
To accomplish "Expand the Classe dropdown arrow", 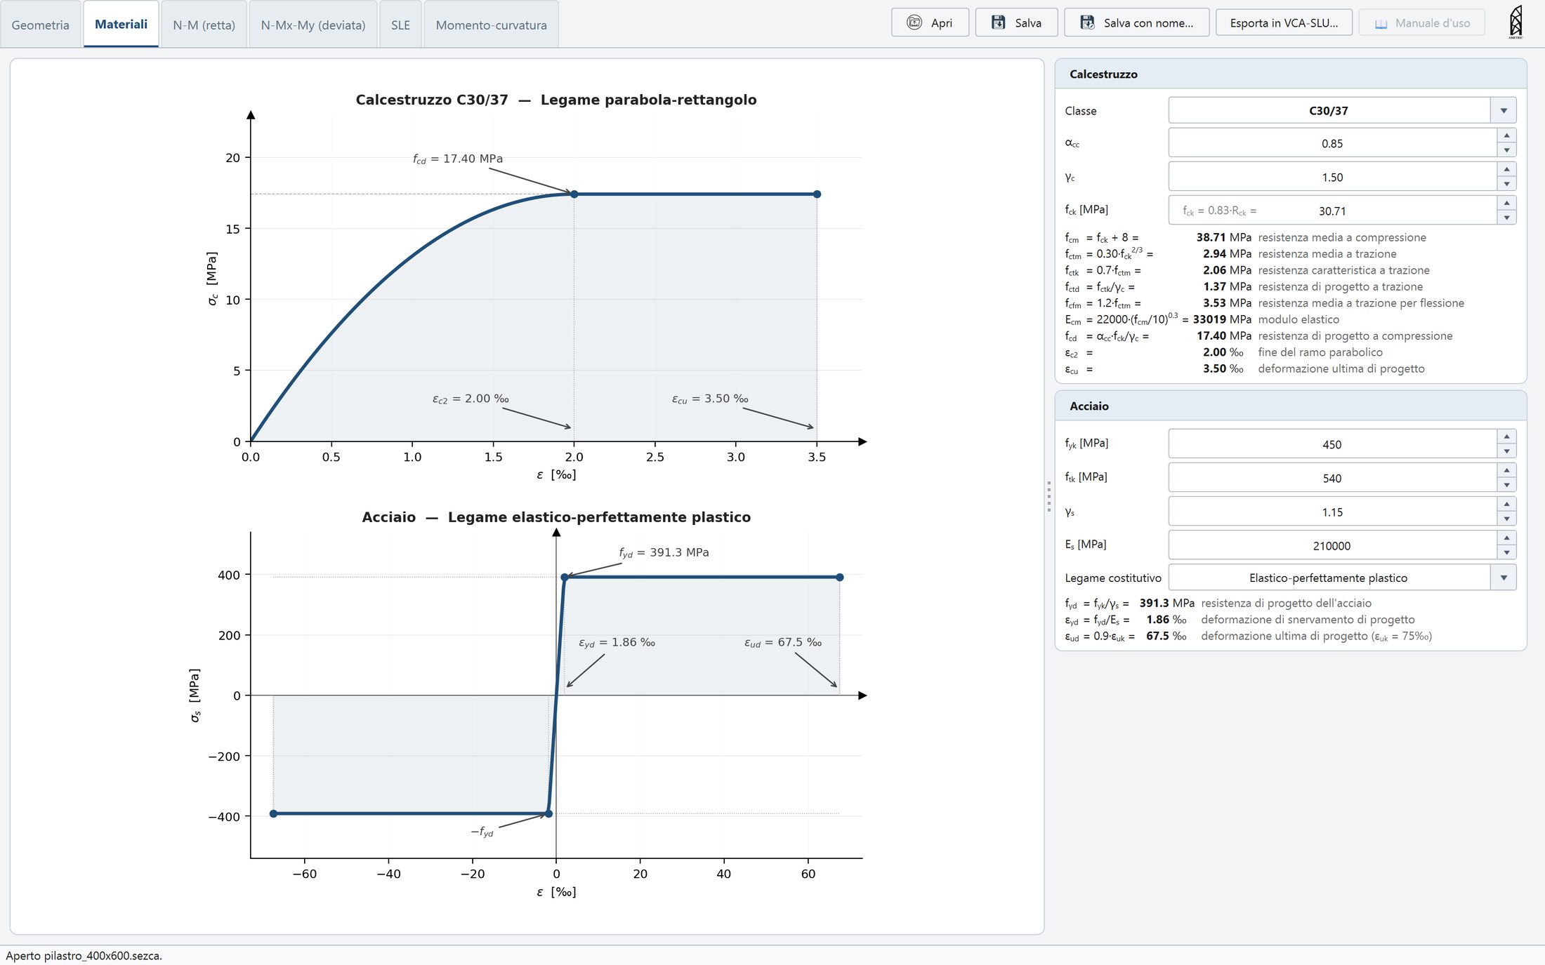I will coord(1504,110).
